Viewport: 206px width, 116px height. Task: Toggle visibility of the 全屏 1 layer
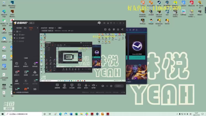[x=14, y=38]
